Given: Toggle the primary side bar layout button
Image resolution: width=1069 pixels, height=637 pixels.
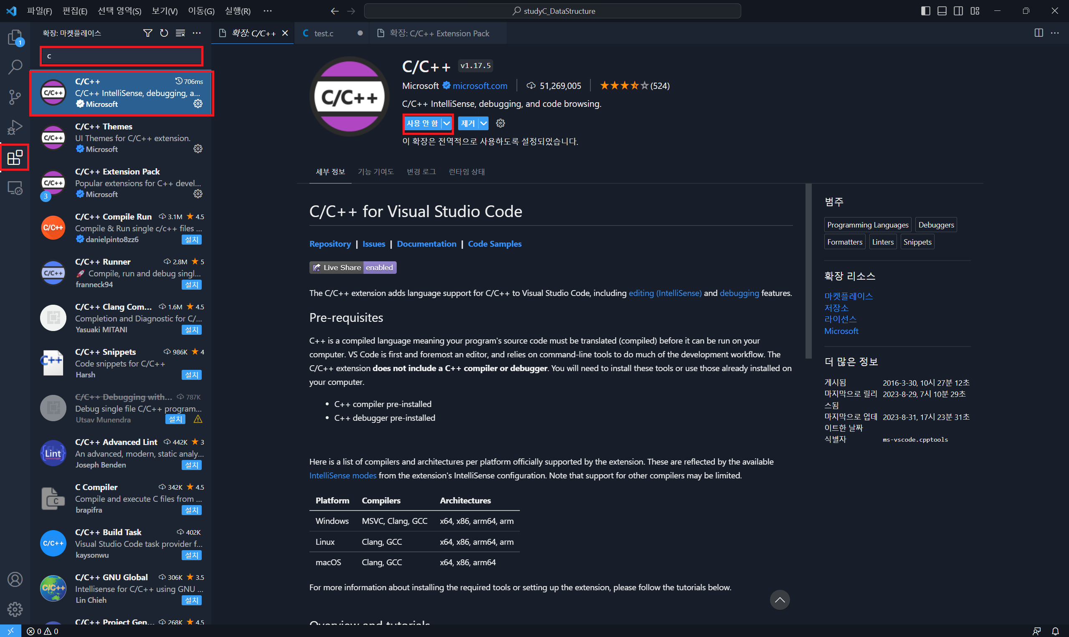Looking at the screenshot, I should (x=926, y=11).
